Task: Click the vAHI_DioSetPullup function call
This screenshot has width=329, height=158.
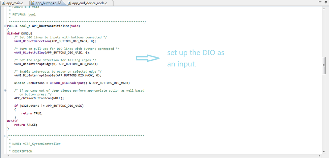Action: (x=29, y=53)
